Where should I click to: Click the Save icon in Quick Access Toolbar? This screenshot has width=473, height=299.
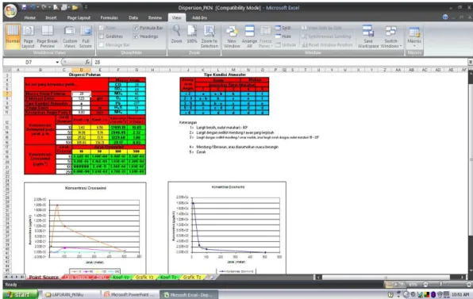(24, 7)
